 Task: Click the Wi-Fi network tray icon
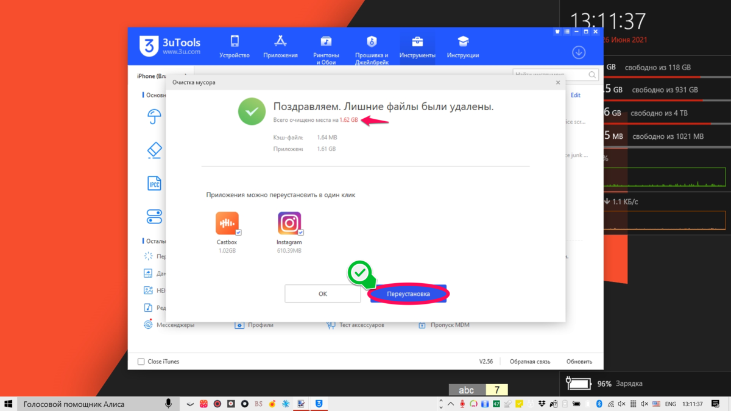[610, 404]
